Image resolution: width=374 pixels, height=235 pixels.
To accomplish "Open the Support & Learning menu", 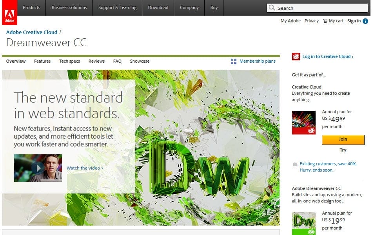I will pos(117,7).
